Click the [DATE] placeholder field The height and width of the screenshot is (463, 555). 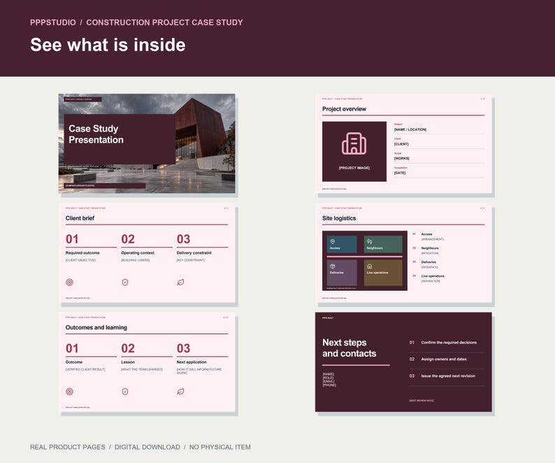400,173
